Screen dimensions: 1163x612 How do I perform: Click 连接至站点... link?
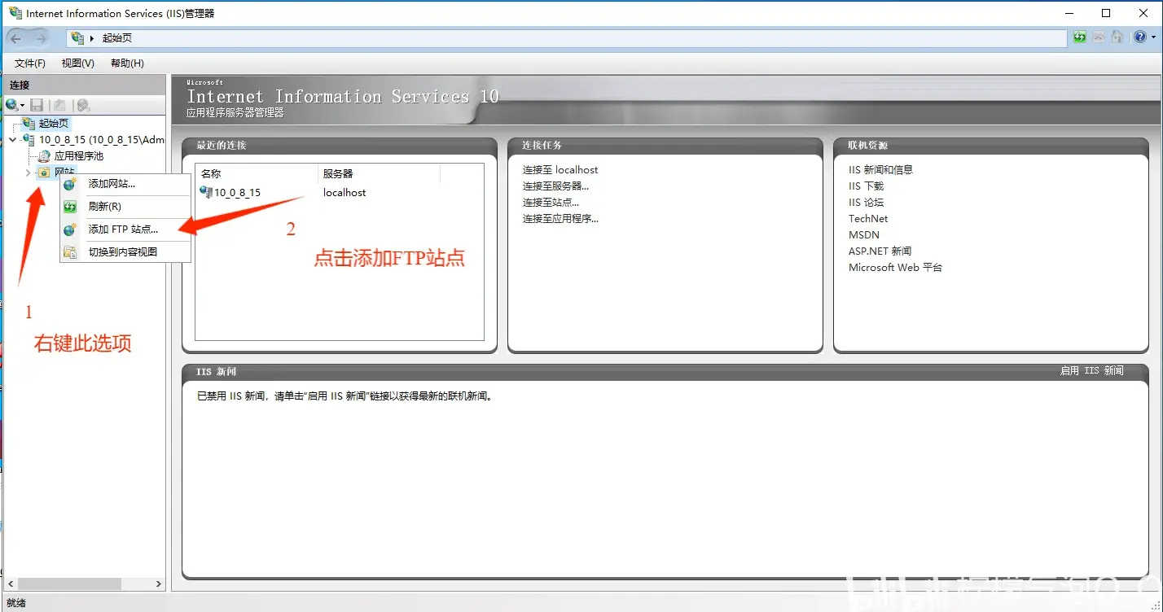click(x=551, y=203)
